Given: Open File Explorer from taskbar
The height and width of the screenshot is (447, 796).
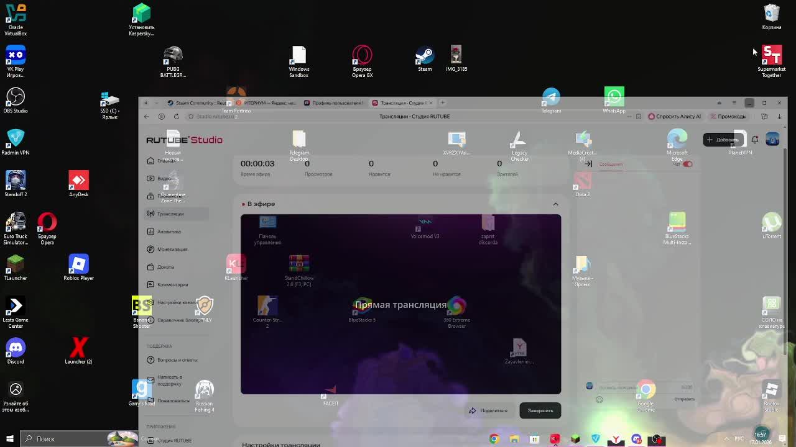Looking at the screenshot, I should click(x=514, y=440).
